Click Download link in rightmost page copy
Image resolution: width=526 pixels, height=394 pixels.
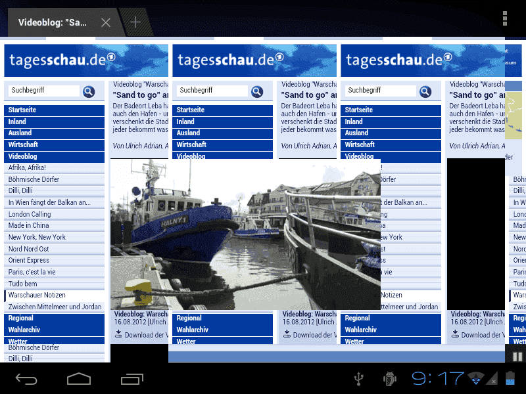click(x=478, y=335)
